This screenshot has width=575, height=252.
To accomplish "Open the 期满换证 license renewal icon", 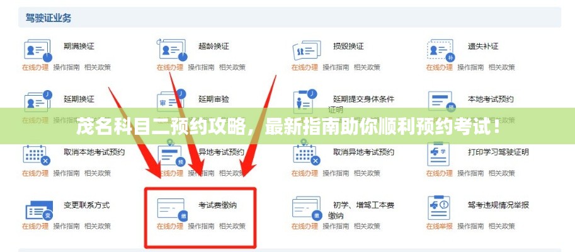I will pos(38,50).
